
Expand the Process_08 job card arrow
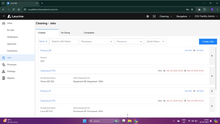pyautogui.click(x=212, y=56)
